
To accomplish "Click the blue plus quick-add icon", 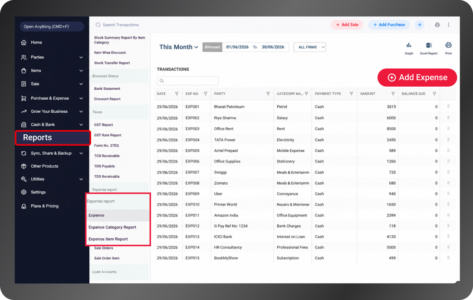I will tap(420, 25).
